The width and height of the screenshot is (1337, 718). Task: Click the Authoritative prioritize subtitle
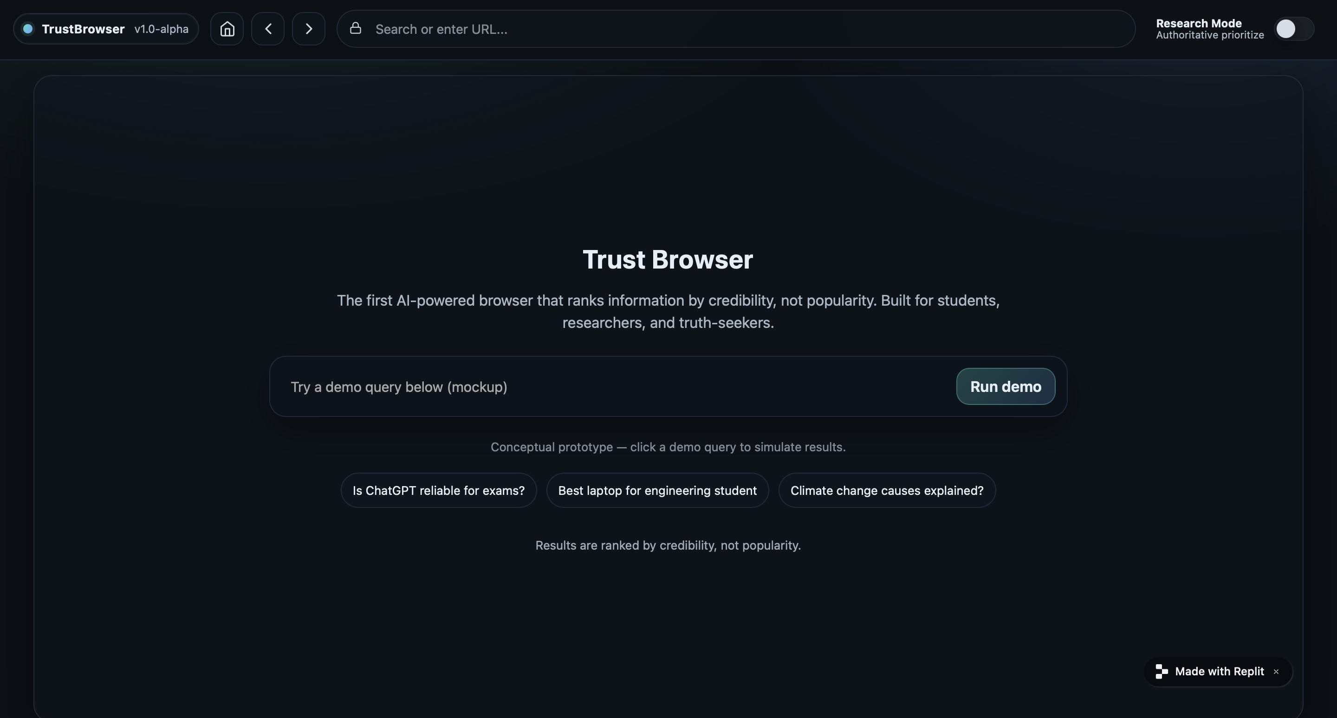tap(1210, 35)
